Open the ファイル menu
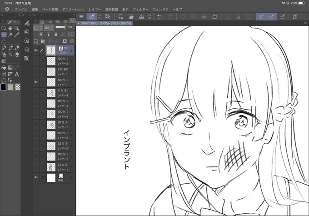The width and height of the screenshot is (309, 216). [21, 9]
